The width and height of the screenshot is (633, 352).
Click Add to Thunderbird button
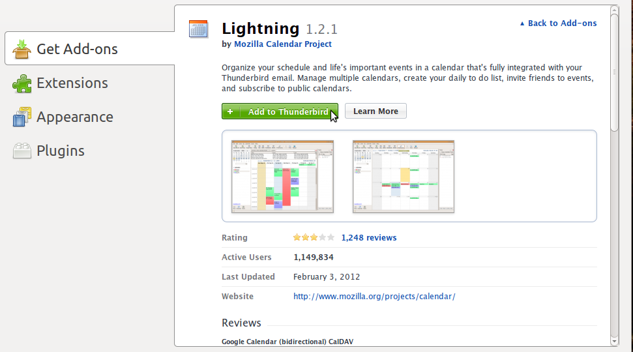(x=280, y=111)
